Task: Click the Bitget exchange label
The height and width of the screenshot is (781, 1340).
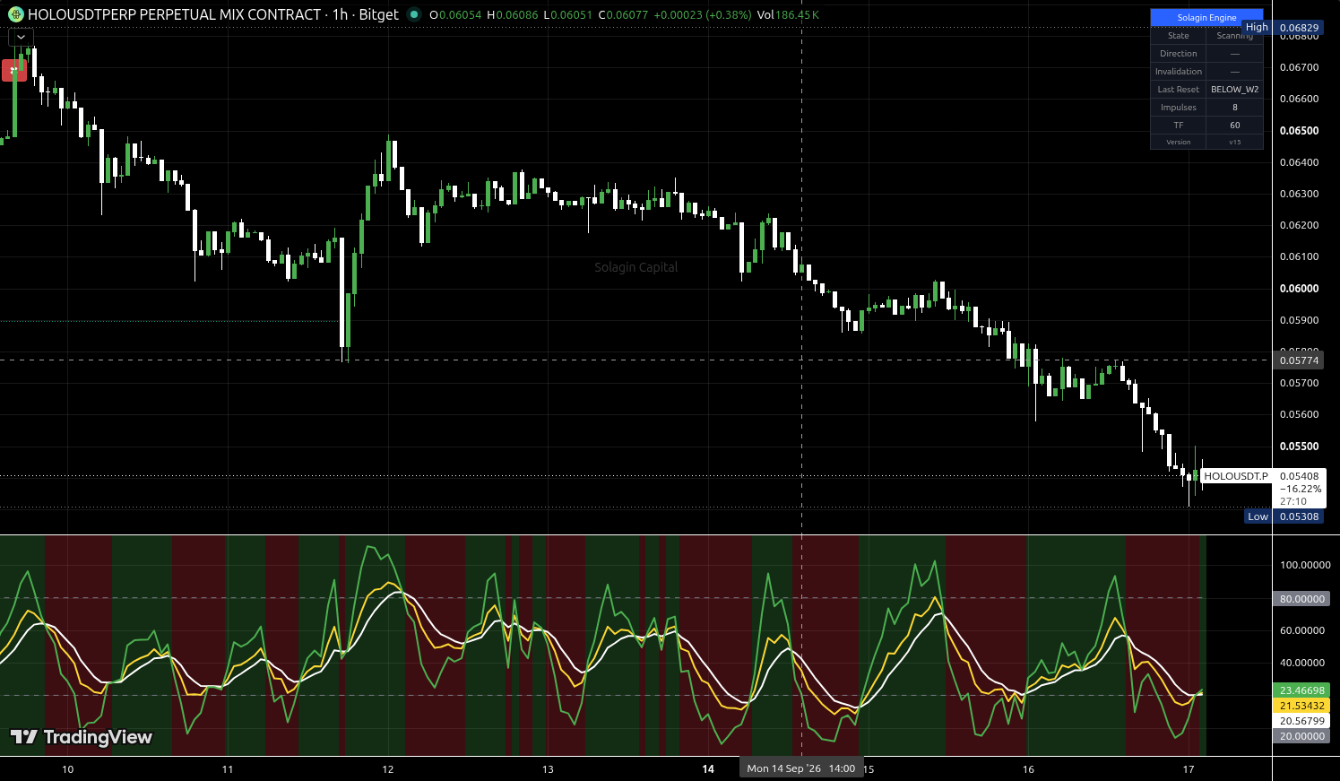Action: [x=378, y=14]
